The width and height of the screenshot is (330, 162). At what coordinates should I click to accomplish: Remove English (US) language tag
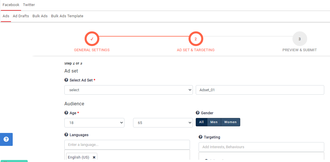pos(94,157)
